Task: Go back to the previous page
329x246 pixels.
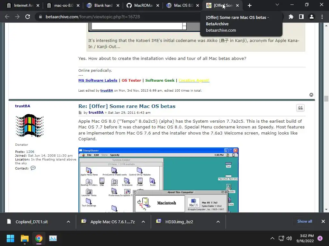Action: 7,17
